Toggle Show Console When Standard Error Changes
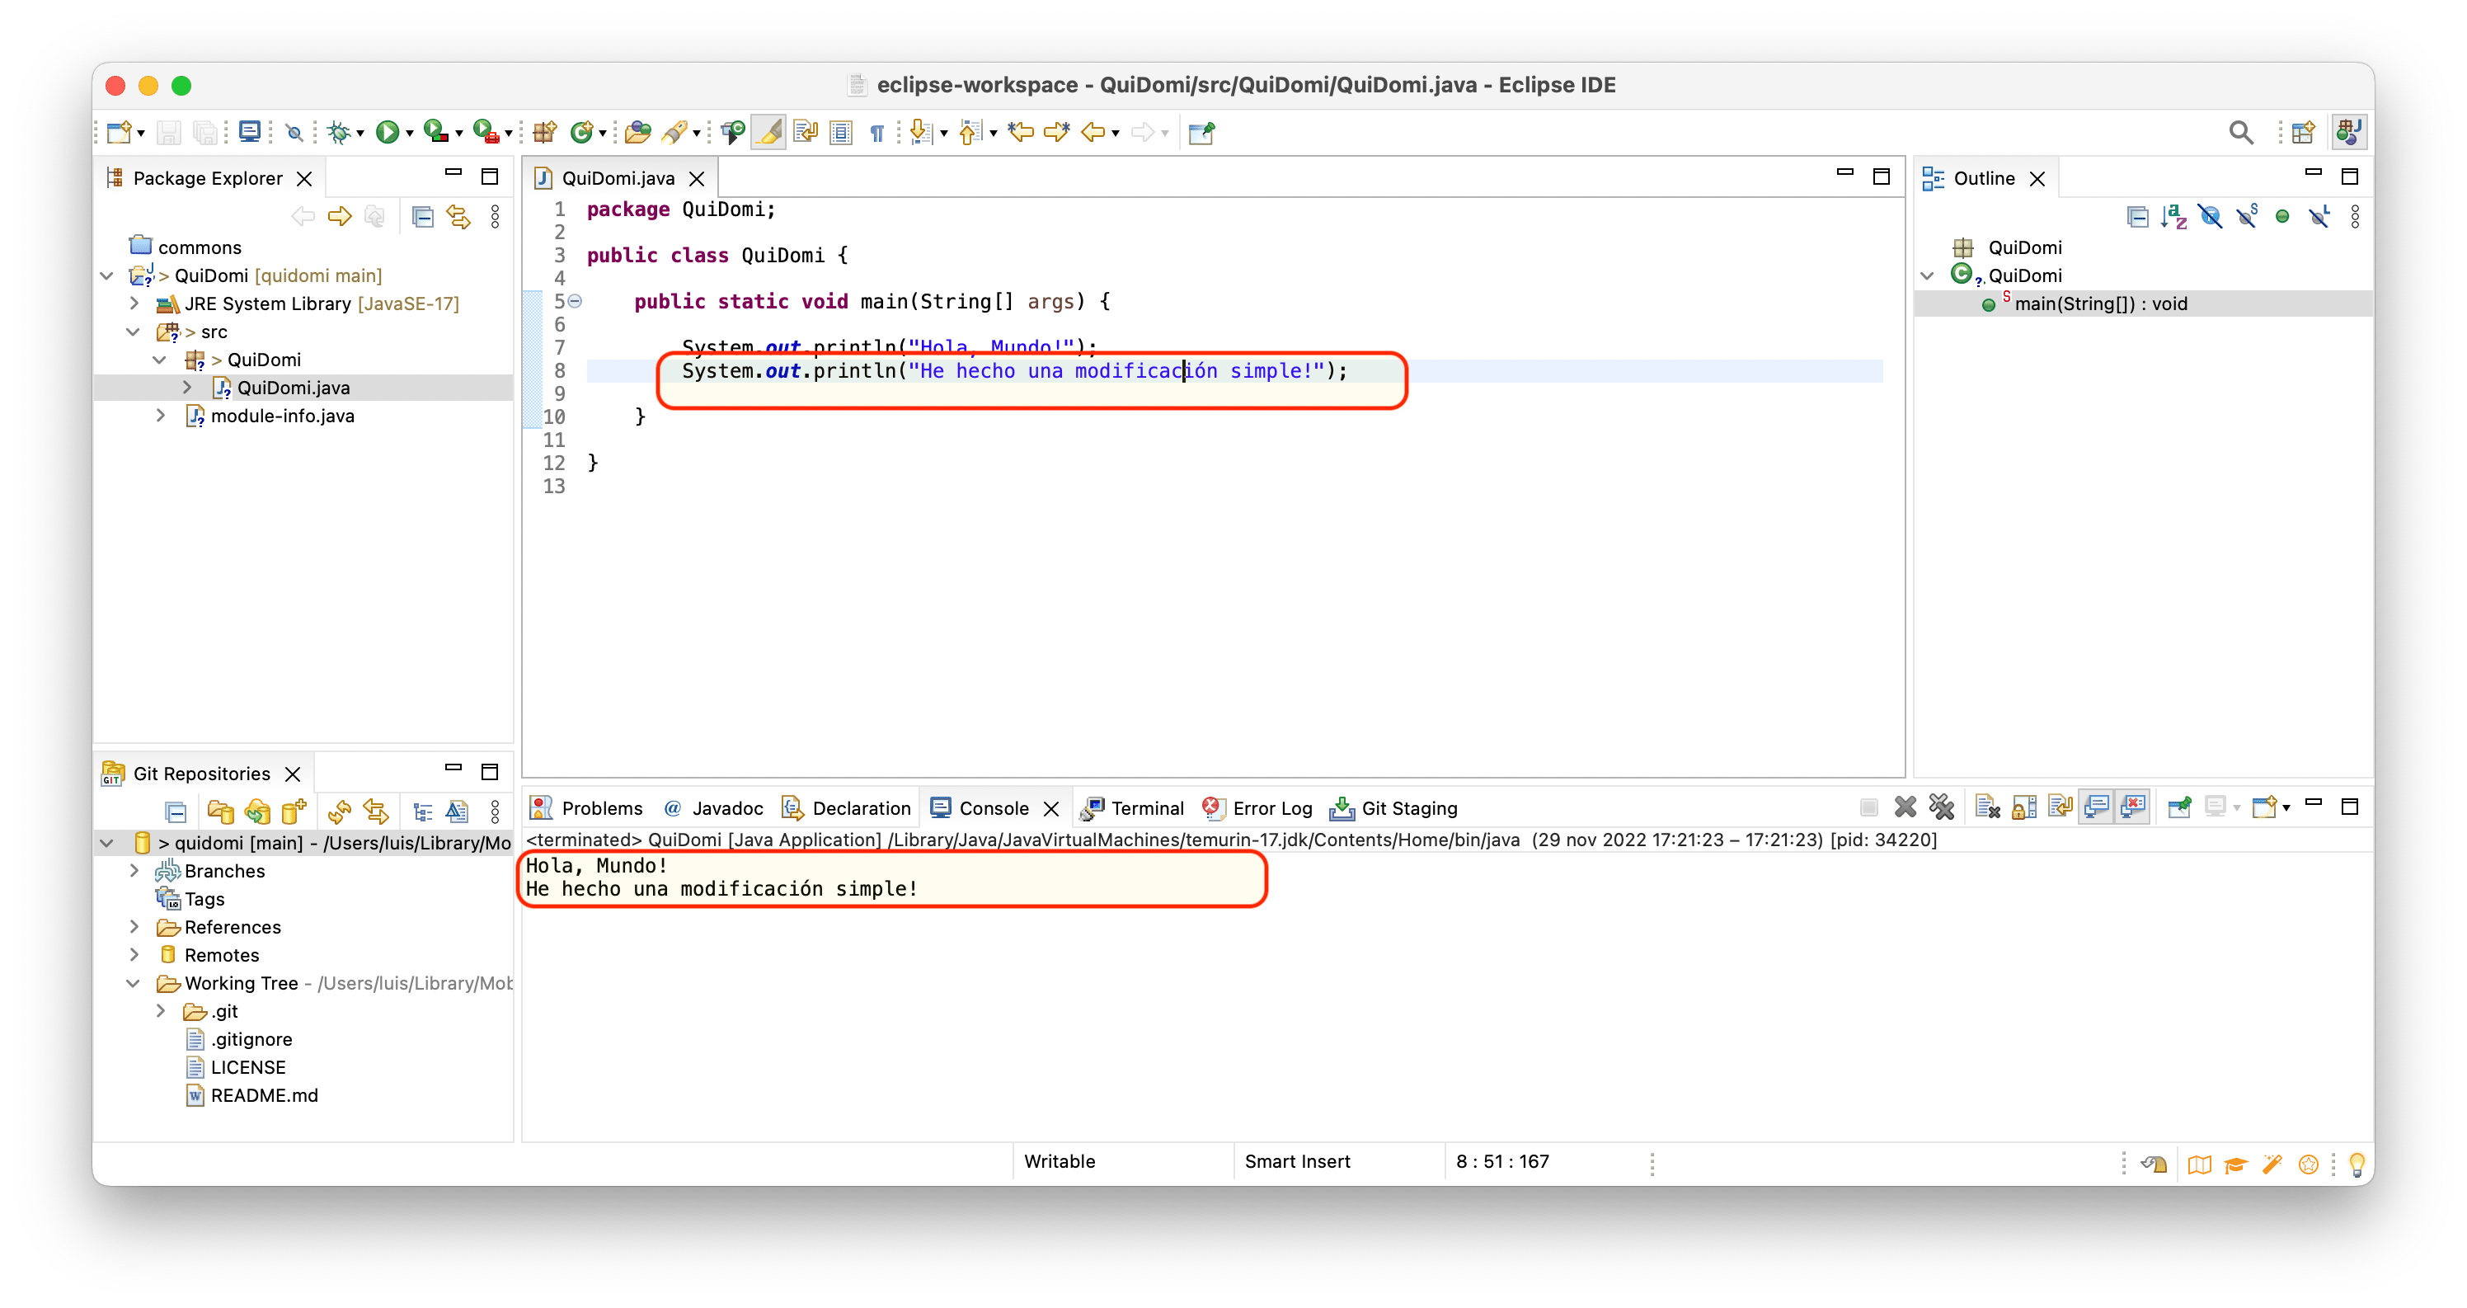The width and height of the screenshot is (2467, 1308). [x=2134, y=807]
